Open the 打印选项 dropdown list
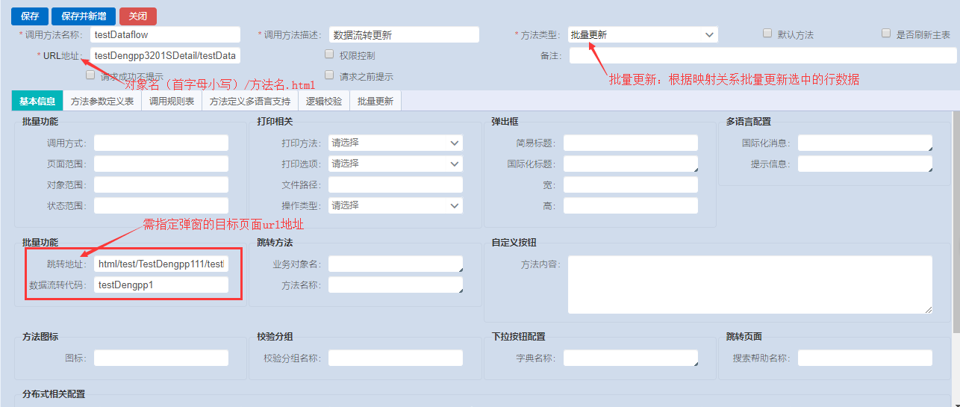This screenshot has height=407, width=960. (395, 164)
